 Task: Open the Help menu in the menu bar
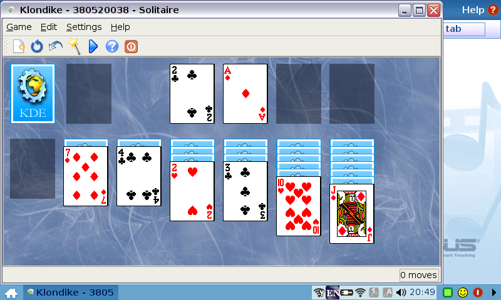pyautogui.click(x=120, y=27)
